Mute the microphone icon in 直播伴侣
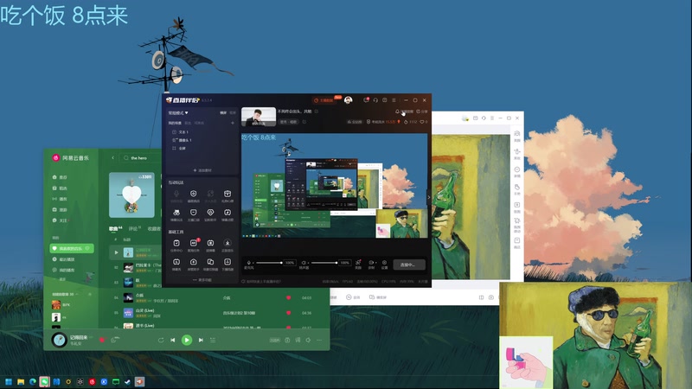Viewport: 692px width, 389px height. [x=248, y=263]
